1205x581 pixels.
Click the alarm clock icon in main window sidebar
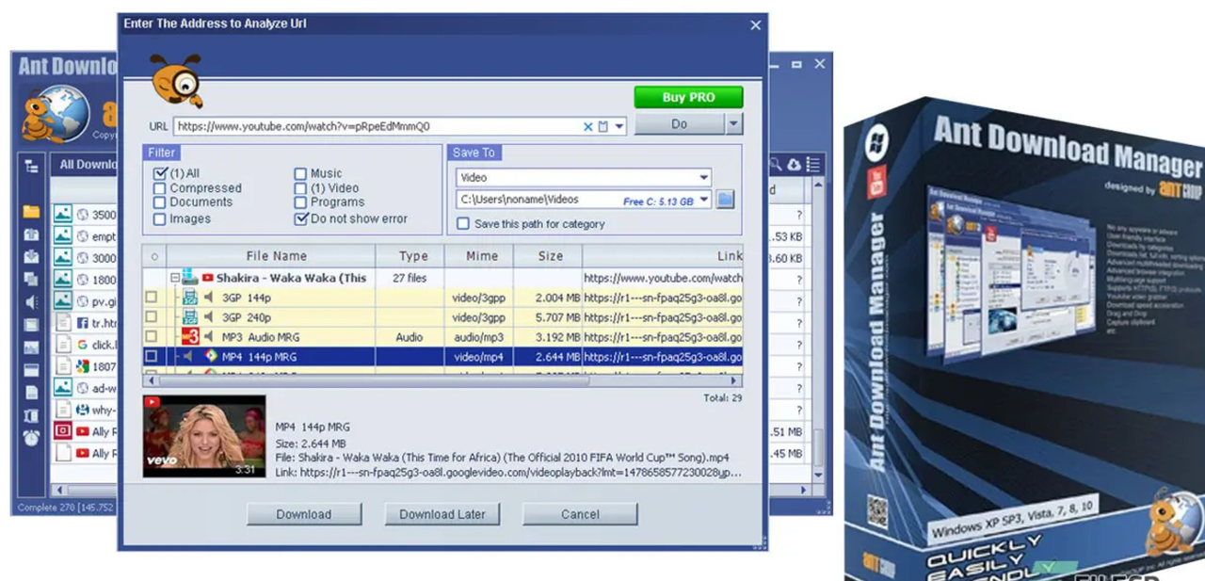click(32, 438)
